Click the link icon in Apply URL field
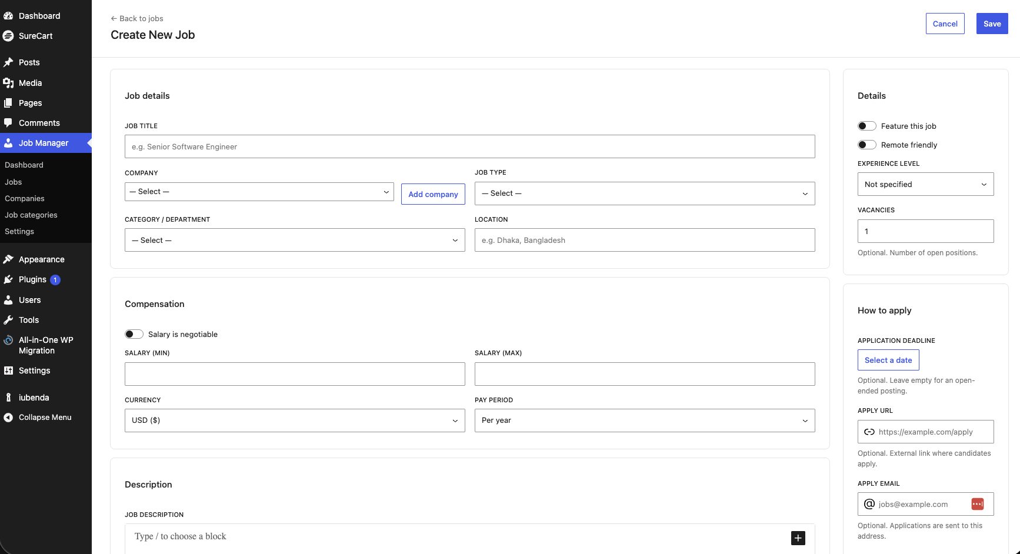The image size is (1020, 554). 869,432
